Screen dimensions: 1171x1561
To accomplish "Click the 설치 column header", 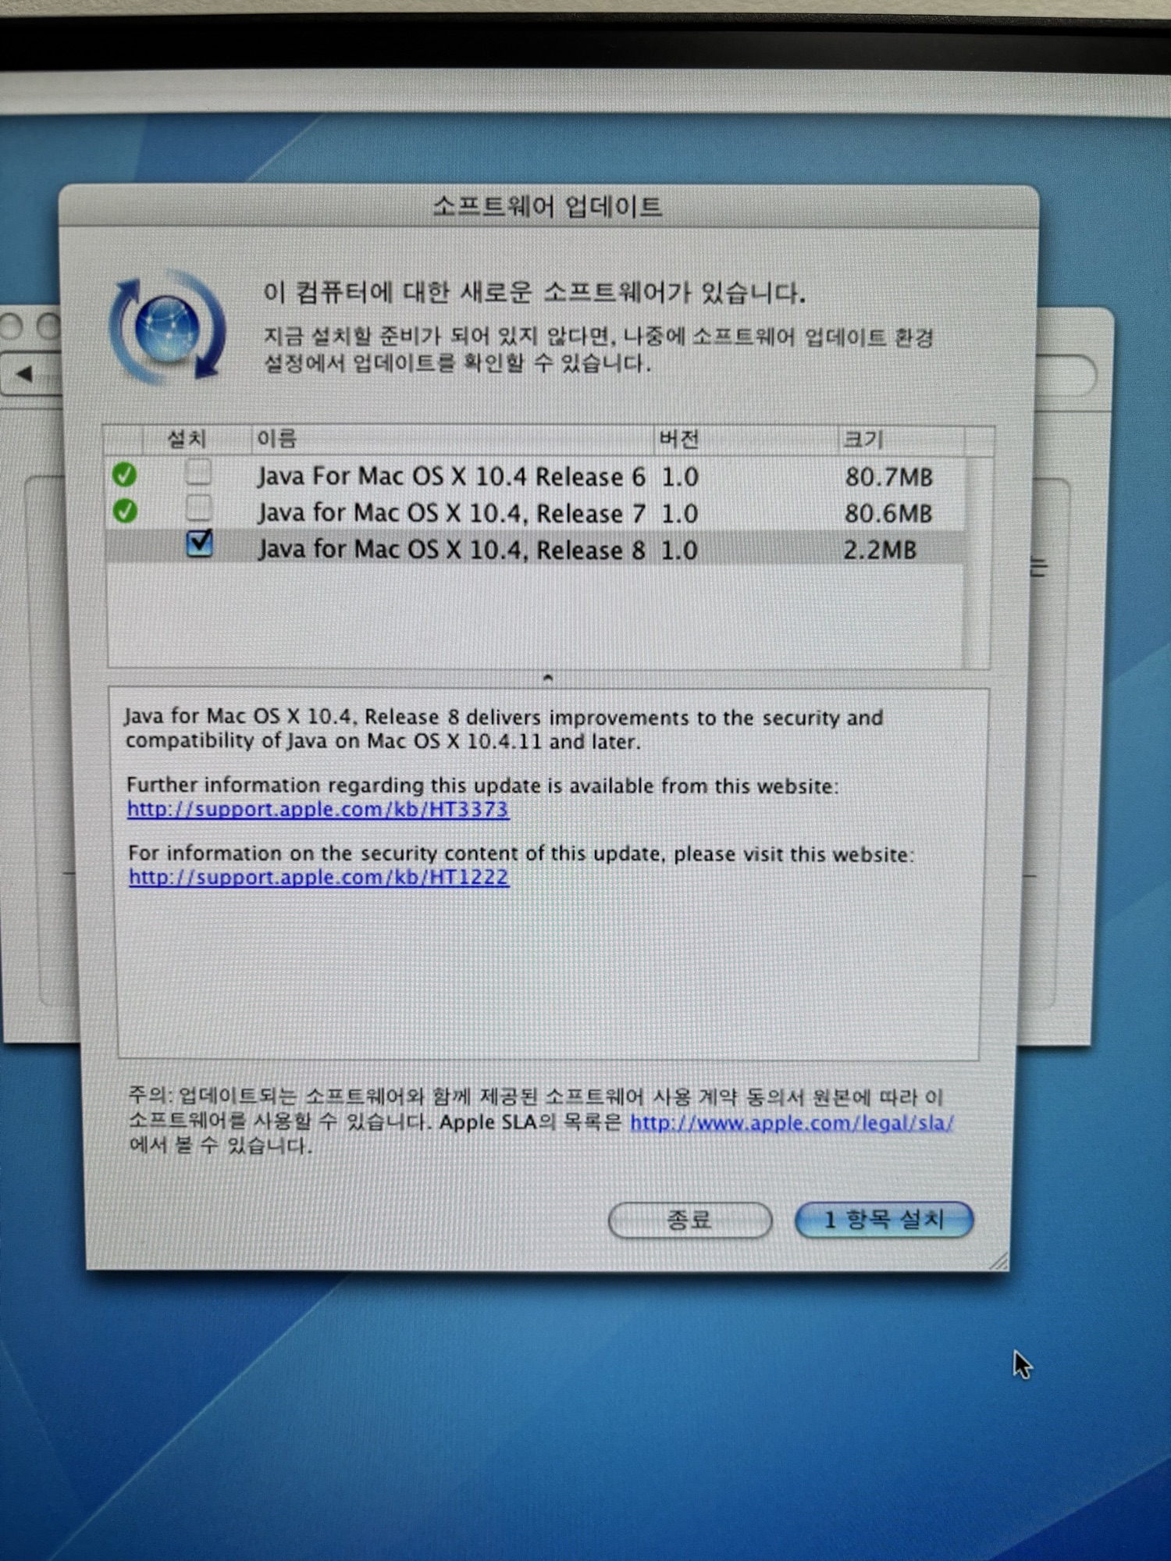I will click(187, 439).
